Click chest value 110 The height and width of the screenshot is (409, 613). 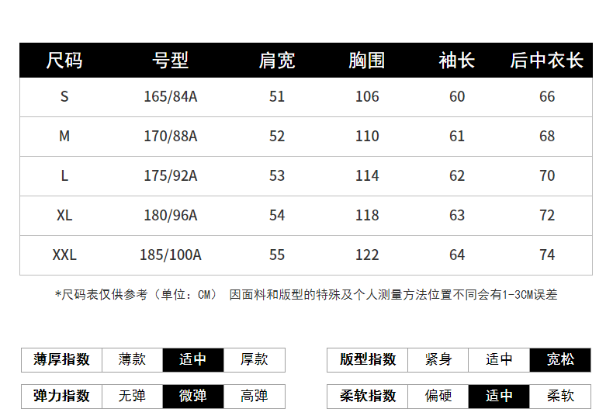367,136
